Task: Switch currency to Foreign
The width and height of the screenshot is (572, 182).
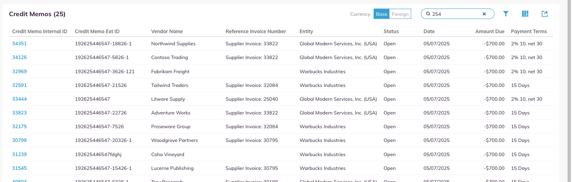Action: 400,14
